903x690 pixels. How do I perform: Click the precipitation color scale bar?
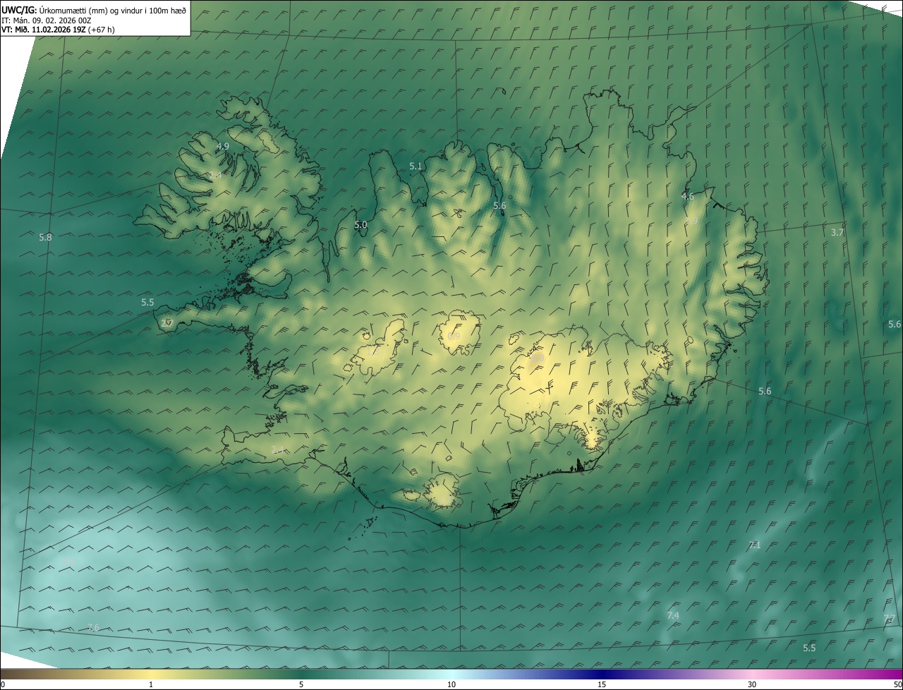point(451,674)
